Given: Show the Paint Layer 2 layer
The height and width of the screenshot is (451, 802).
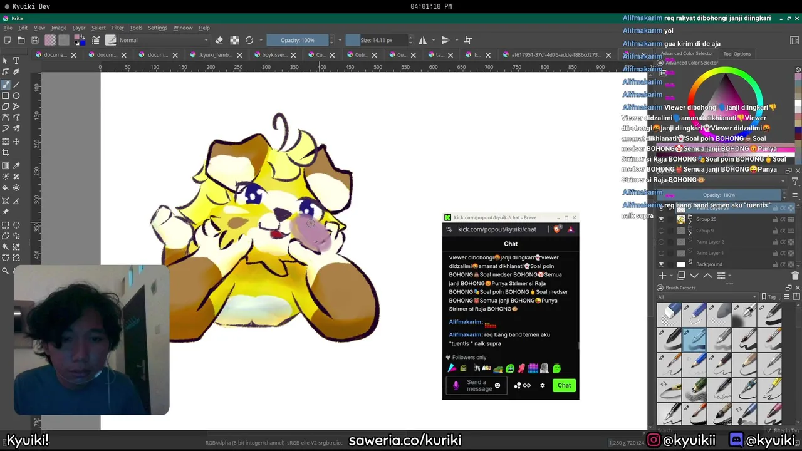Looking at the screenshot, I should pos(661,242).
